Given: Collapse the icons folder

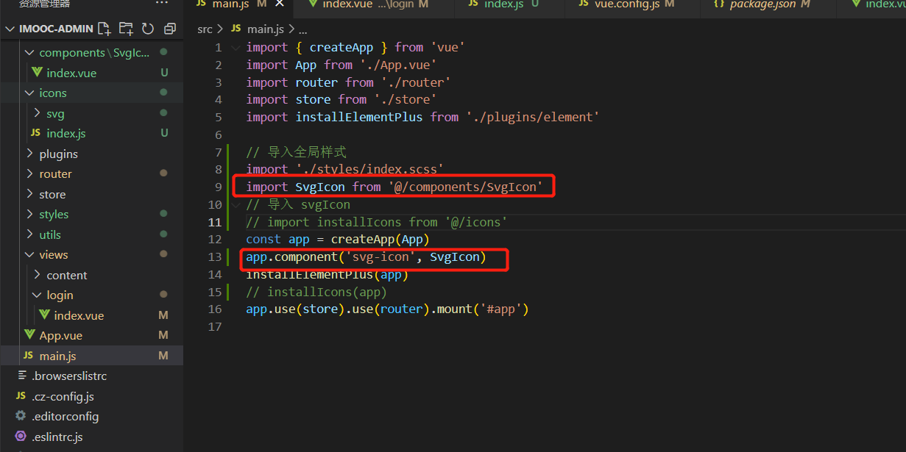Looking at the screenshot, I should (x=30, y=93).
